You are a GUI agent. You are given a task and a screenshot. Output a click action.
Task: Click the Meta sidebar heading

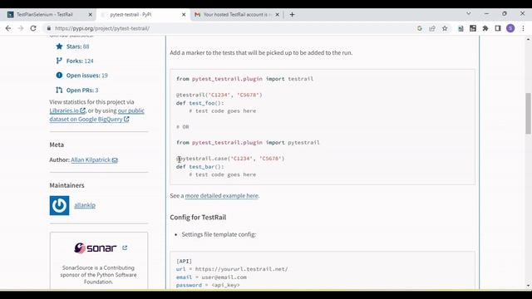(57, 145)
